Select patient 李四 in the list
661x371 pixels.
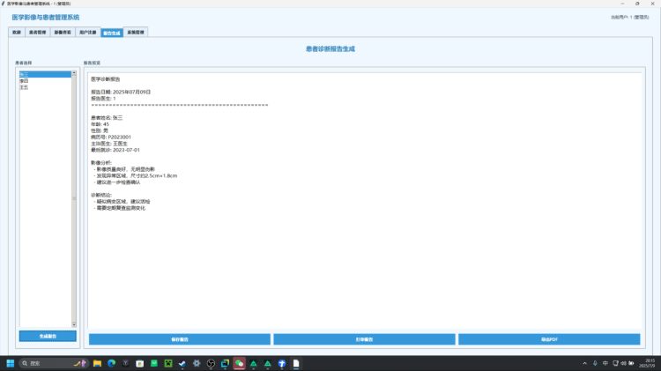click(x=24, y=81)
